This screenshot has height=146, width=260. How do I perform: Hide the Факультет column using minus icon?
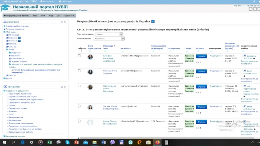tap(170, 51)
